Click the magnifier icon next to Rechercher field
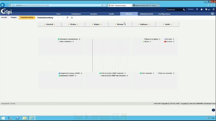The width and height of the screenshot is (216, 121). click(x=184, y=10)
